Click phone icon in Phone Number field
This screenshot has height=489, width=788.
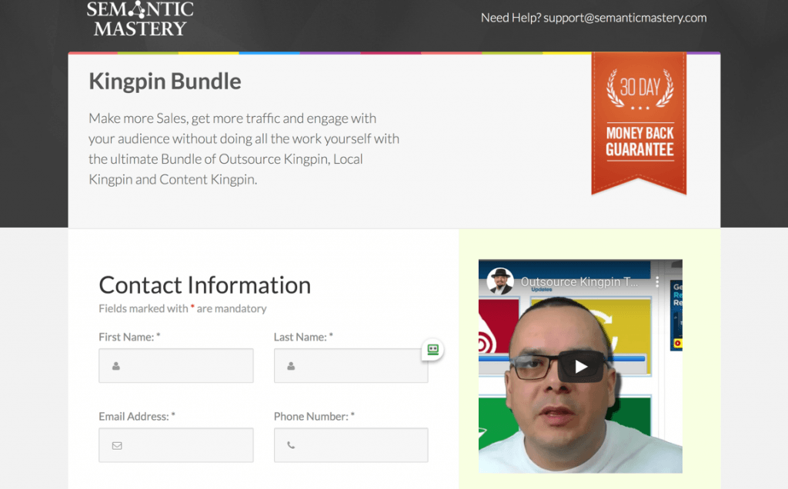(291, 445)
